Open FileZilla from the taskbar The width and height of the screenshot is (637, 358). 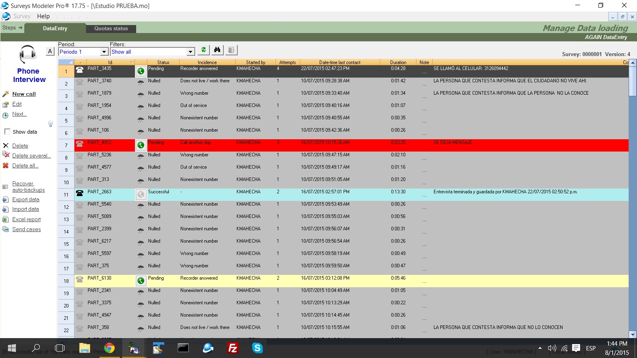[233, 348]
